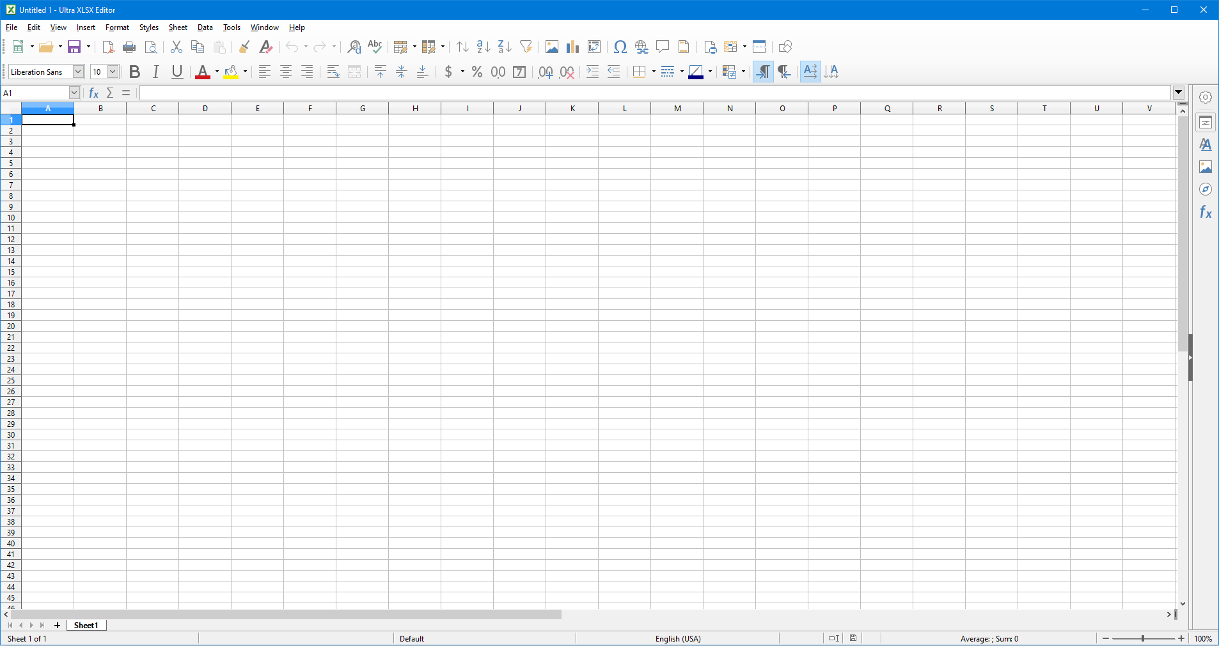Add decimal place icon

coord(546,72)
